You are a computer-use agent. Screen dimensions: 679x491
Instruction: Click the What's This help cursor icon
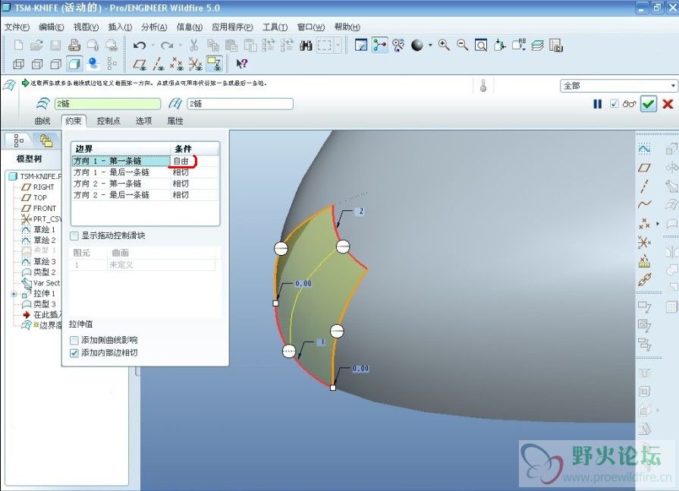(242, 64)
